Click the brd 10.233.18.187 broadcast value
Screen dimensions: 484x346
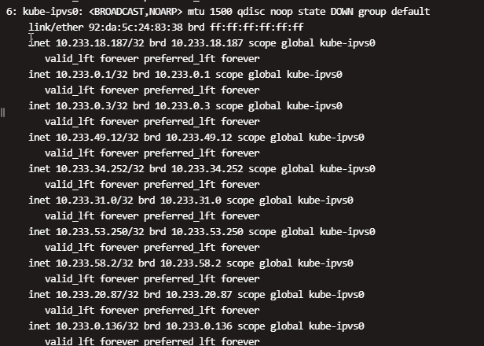[196, 43]
